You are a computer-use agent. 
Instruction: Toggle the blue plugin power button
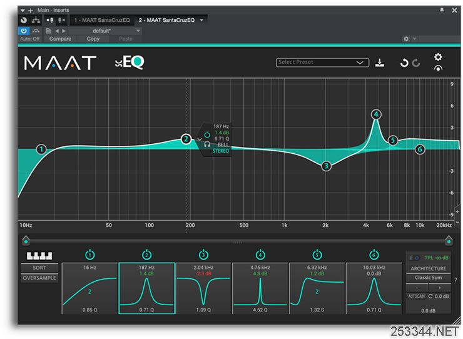click(x=24, y=31)
